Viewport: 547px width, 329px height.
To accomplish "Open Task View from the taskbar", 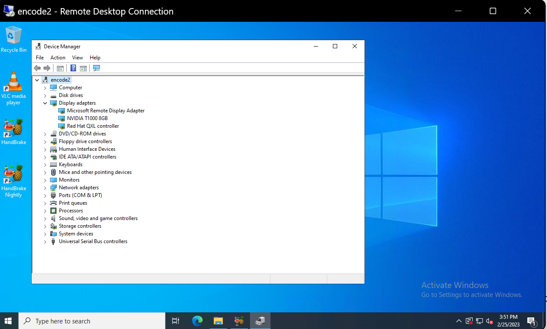I will tap(176, 321).
